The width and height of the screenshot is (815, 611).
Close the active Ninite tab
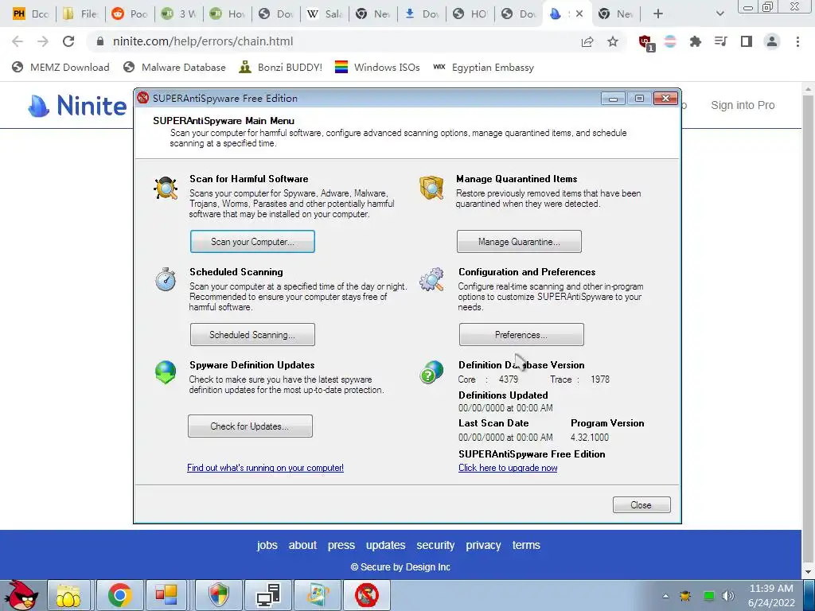point(579,14)
